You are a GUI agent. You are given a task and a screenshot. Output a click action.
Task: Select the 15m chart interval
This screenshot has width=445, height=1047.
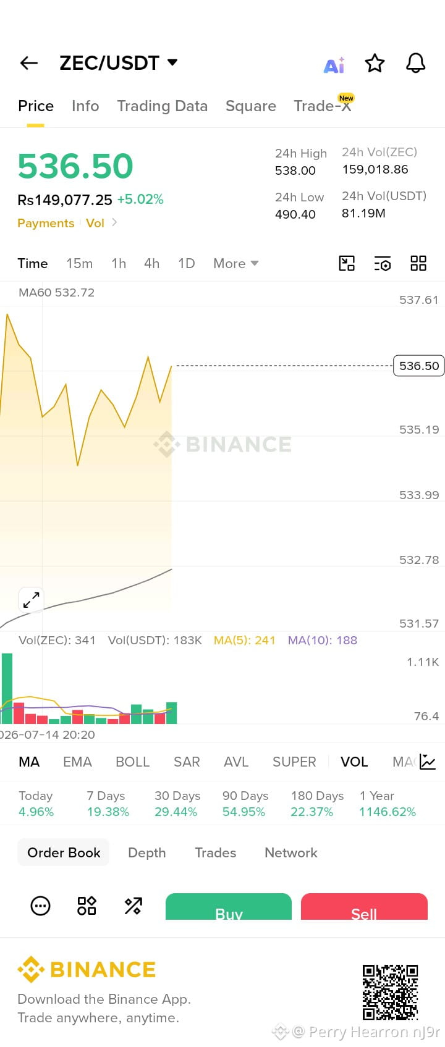coord(80,264)
